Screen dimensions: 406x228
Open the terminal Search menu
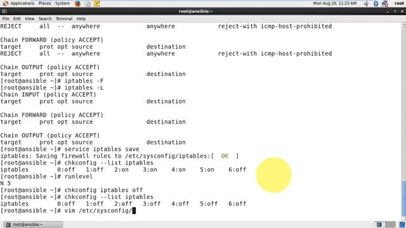point(45,18)
